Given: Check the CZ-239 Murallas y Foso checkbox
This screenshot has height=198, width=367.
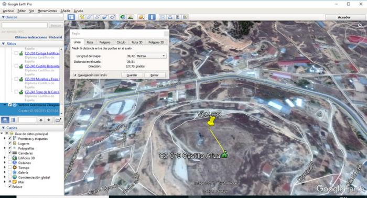Looking at the screenshot, I should pyautogui.click(x=16, y=79).
